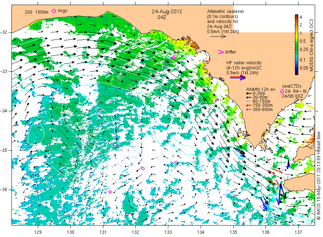Click the 'MODIS Chl-a mg/m3 OC3' colorbar title

coord(311,45)
